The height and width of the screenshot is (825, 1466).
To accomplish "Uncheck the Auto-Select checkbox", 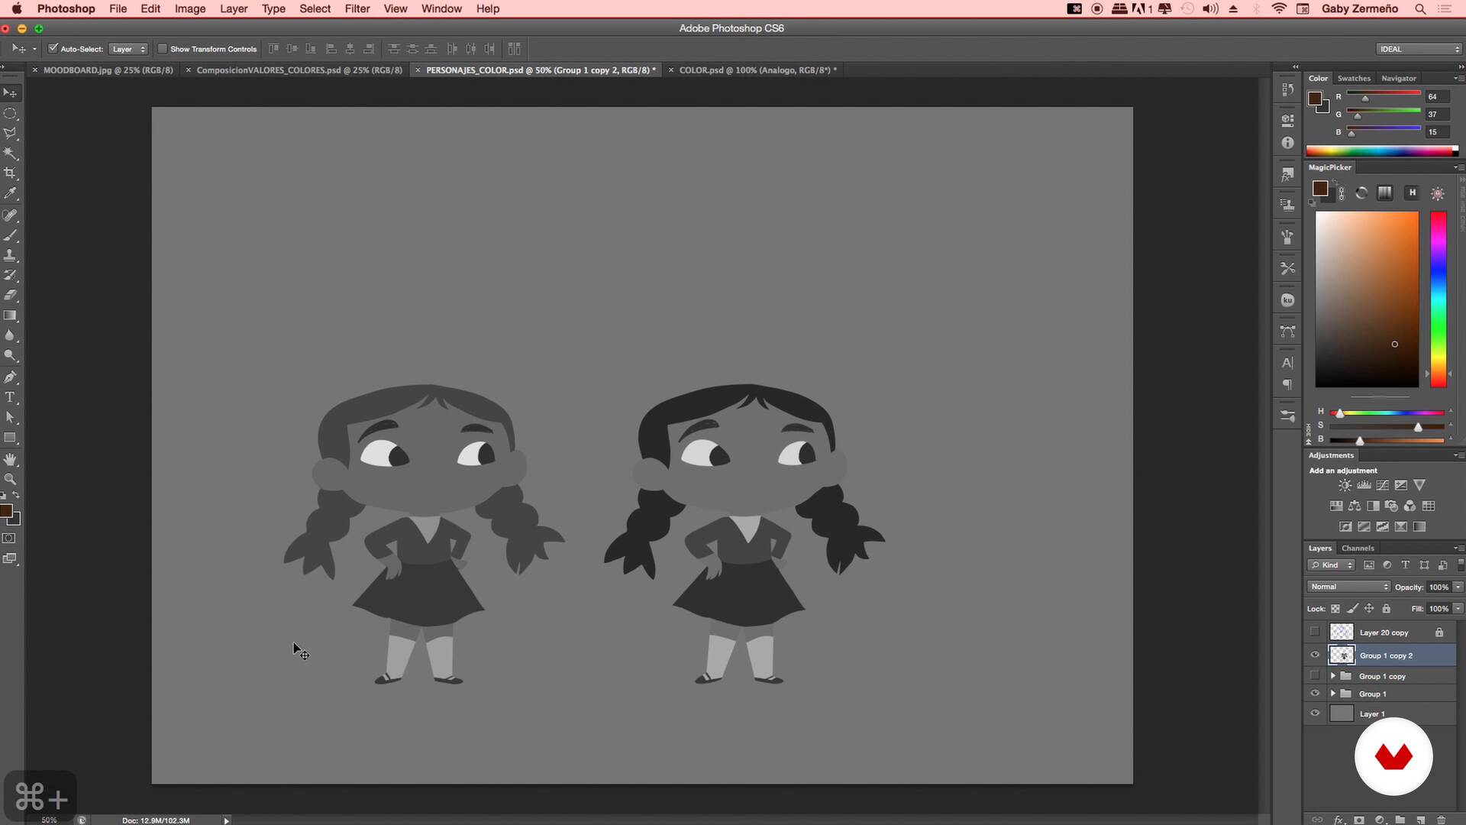I will tap(53, 48).
